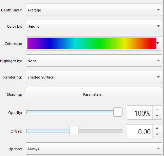
Task: Click the gray track right of Offset handle
Action: coord(100,131)
